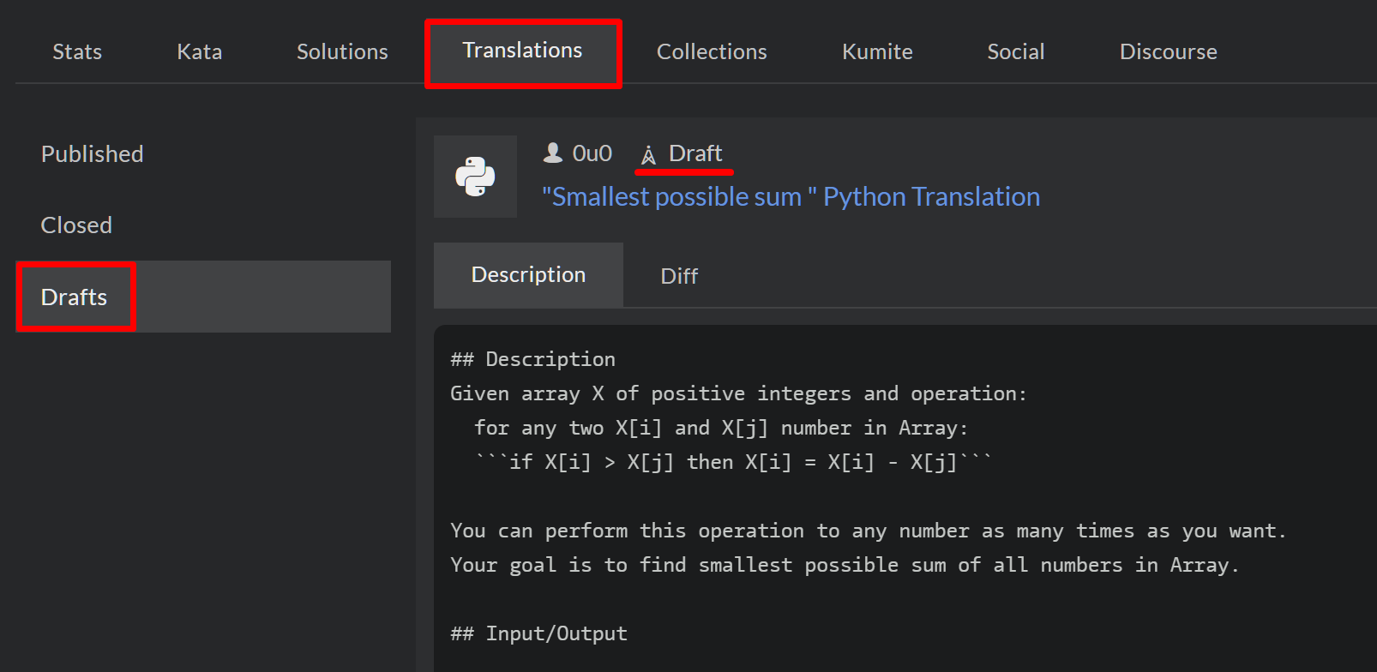Select the Description sub-tab
This screenshot has height=672, width=1377.
(x=528, y=275)
